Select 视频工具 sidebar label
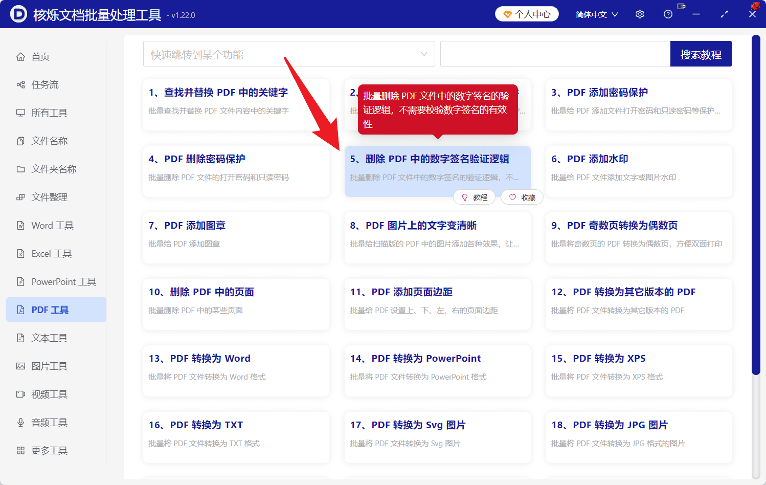 (x=50, y=394)
